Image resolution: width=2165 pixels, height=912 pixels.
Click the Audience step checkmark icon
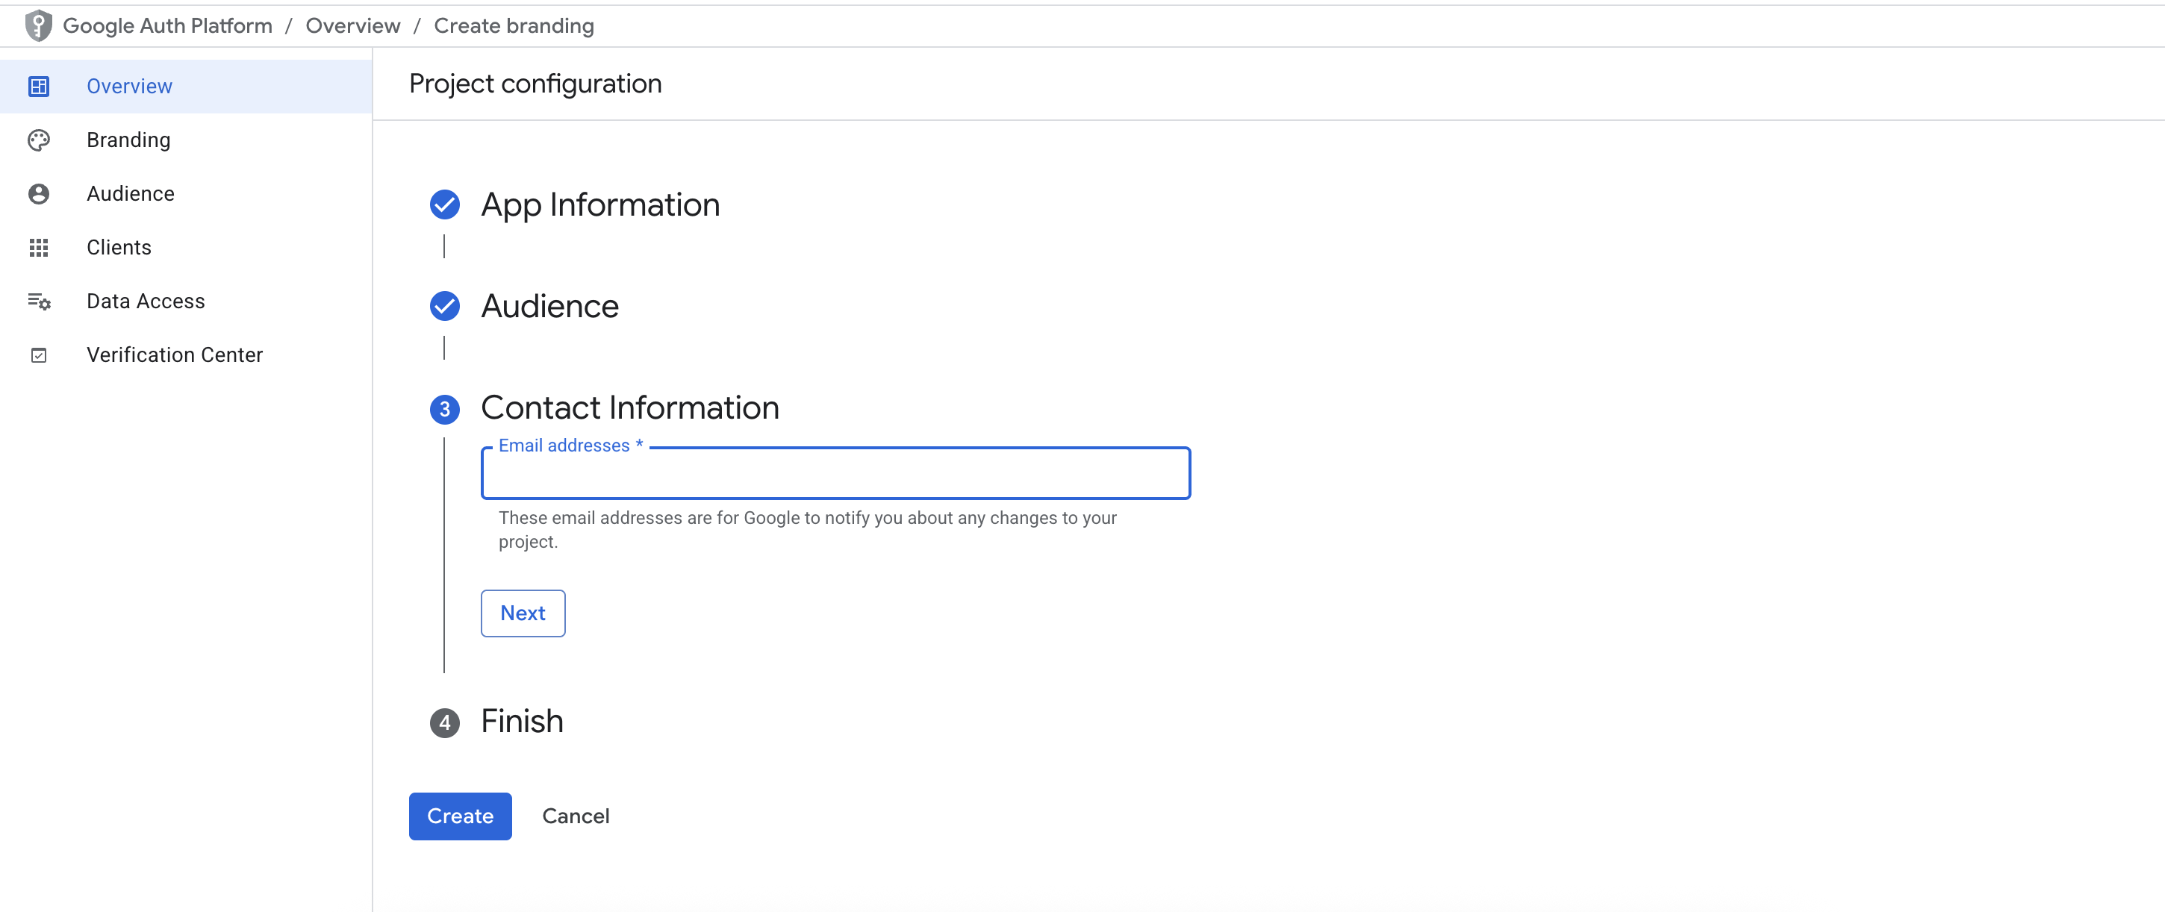tap(445, 306)
